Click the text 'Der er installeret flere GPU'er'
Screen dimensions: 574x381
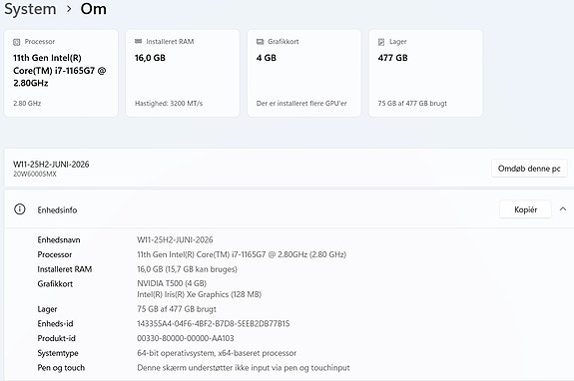(301, 104)
